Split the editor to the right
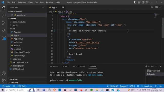Image resolution: width=164 pixels, height=92 pixels. 156,7
